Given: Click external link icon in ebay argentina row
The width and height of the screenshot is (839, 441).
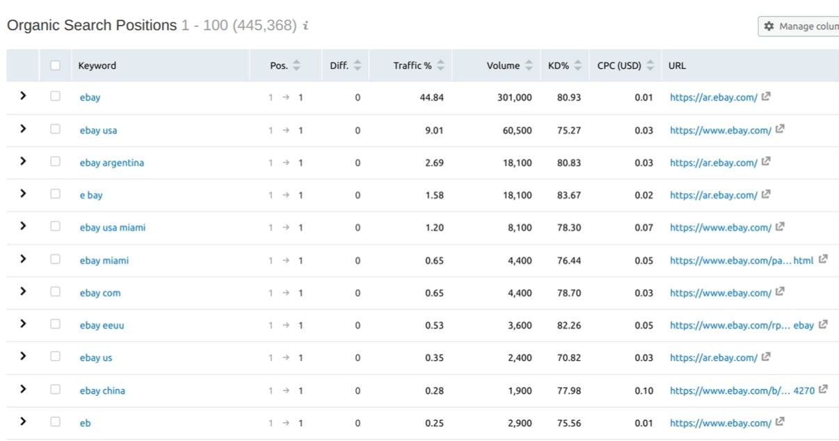Looking at the screenshot, I should [766, 162].
